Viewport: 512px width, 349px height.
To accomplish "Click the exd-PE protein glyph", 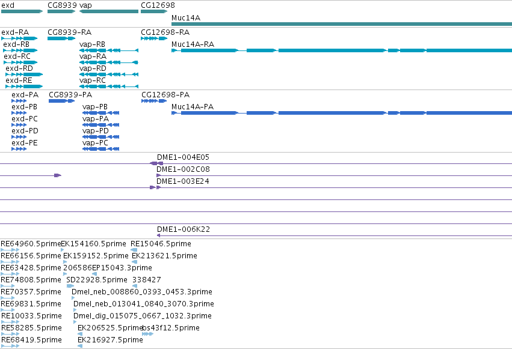I will [x=19, y=149].
